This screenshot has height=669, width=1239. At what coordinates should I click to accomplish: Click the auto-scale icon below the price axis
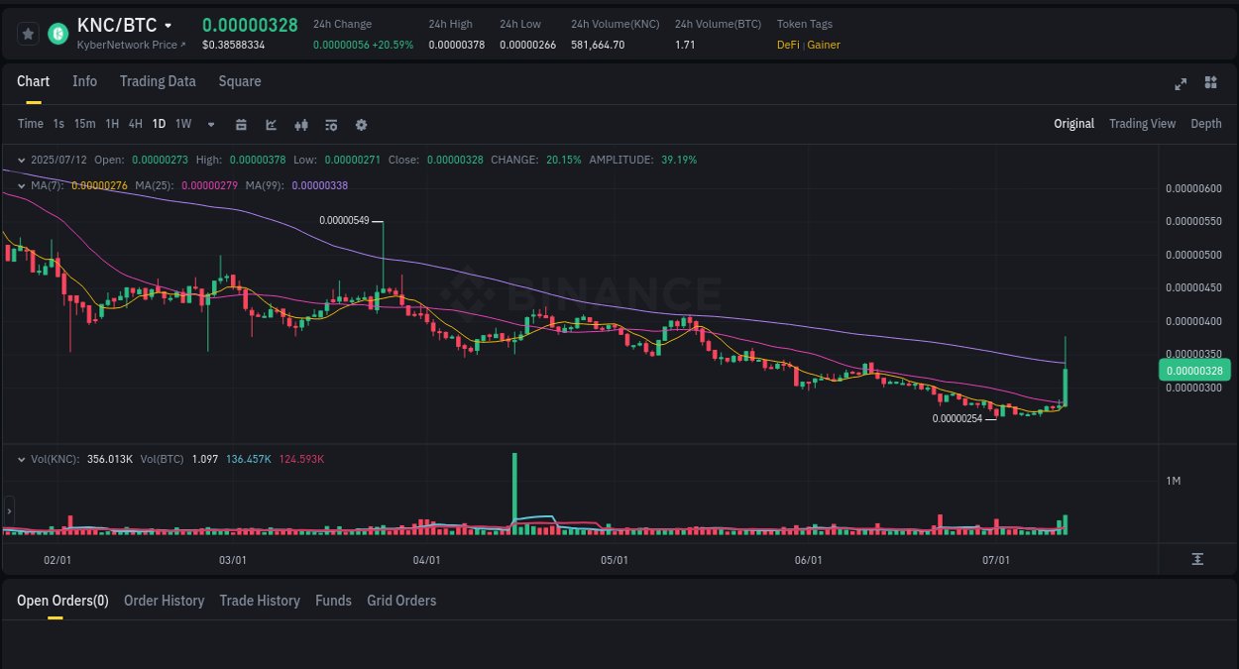1196,559
